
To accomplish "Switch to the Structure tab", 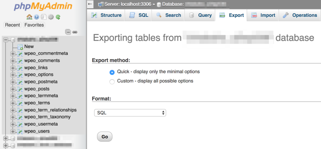I will point(106,15).
